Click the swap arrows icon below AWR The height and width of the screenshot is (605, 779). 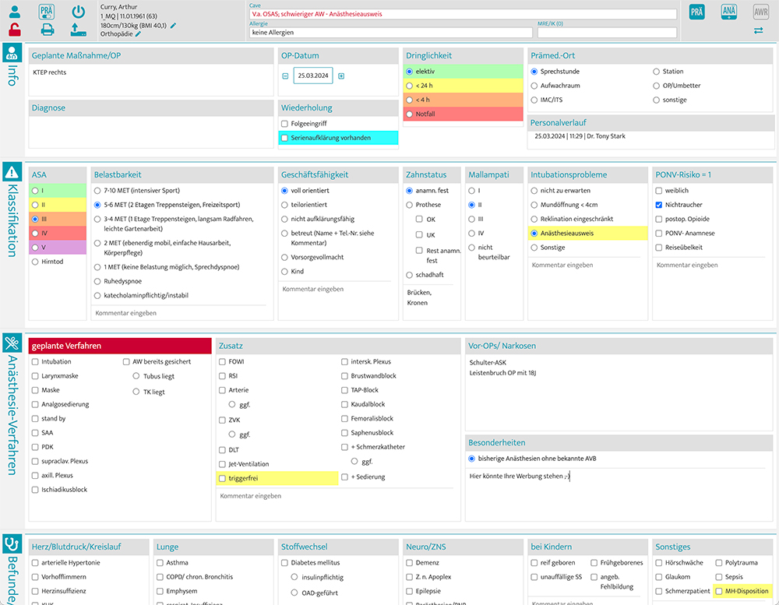point(759,31)
